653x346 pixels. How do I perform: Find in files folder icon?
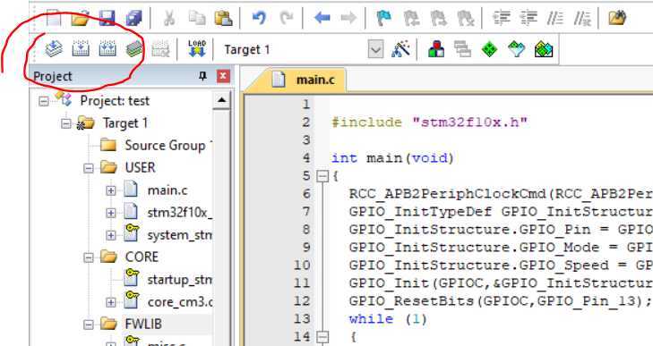tap(617, 18)
